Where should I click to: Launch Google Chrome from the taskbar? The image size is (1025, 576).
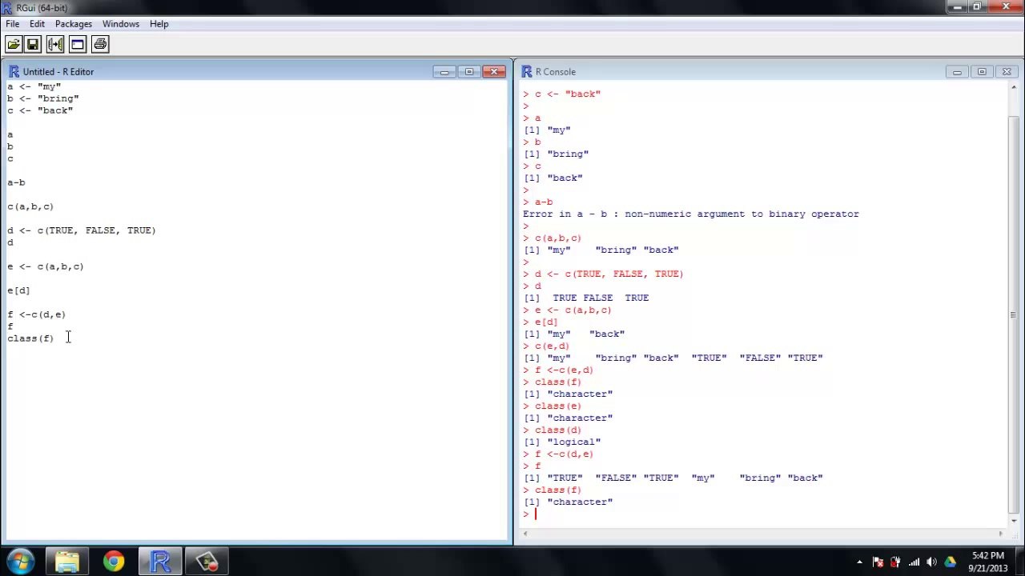click(x=114, y=562)
